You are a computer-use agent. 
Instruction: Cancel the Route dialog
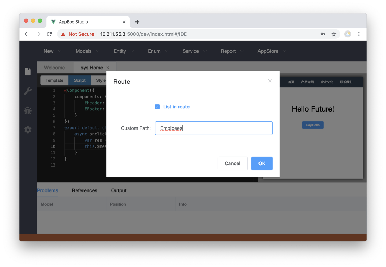pyautogui.click(x=233, y=163)
